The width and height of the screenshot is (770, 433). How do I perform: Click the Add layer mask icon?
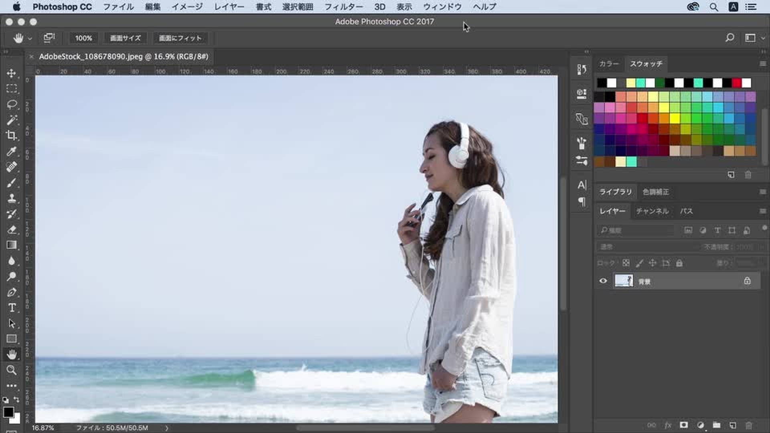[684, 425]
